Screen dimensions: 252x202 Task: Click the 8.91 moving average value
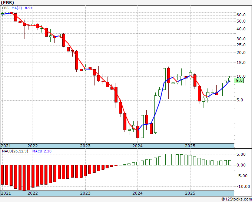click(29, 8)
